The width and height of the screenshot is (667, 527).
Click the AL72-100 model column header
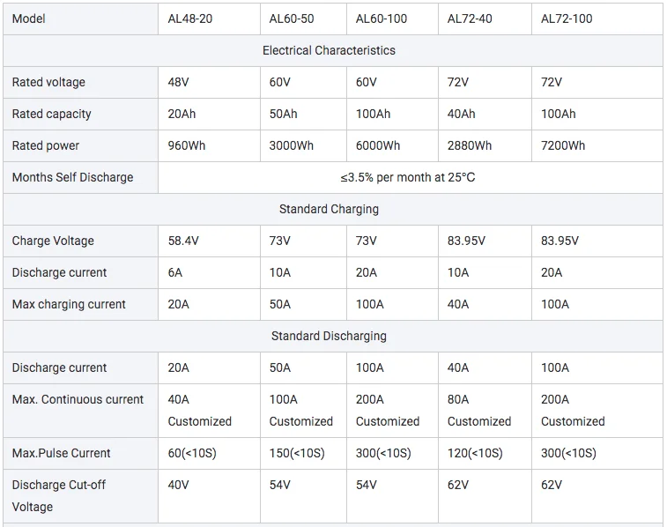[x=567, y=19]
